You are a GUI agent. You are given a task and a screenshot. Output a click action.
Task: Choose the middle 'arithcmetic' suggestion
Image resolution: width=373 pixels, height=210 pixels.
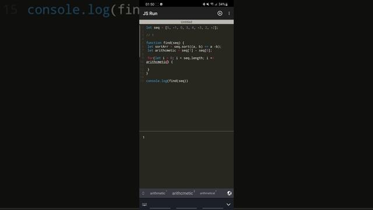tap(182, 193)
